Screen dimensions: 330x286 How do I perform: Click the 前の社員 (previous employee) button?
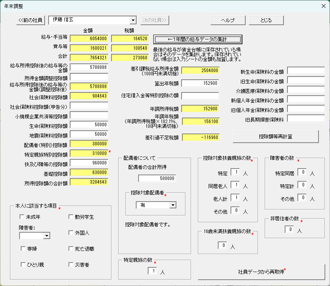coord(31,20)
